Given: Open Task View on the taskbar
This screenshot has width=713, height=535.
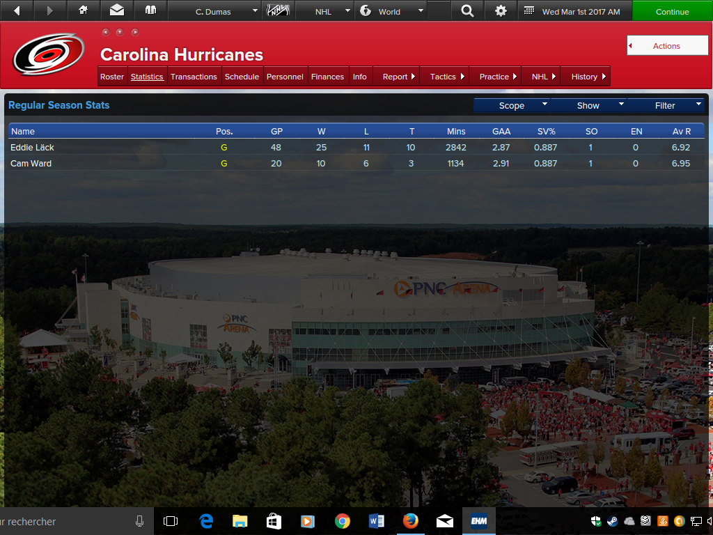Looking at the screenshot, I should pos(171,521).
